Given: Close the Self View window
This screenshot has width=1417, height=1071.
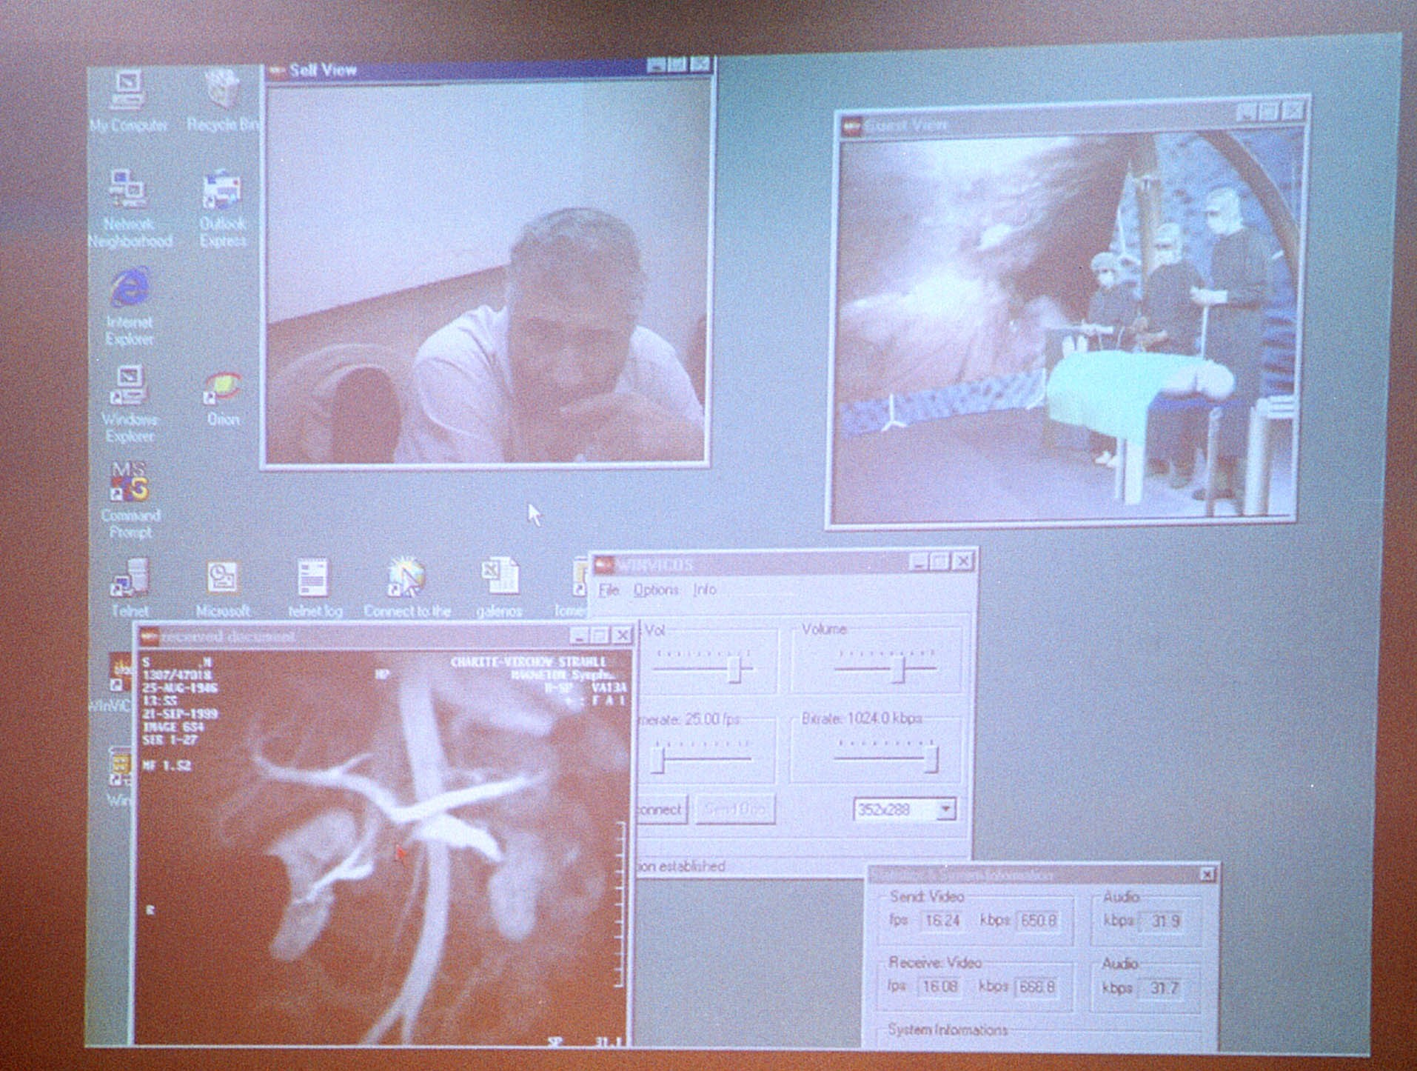Looking at the screenshot, I should (x=700, y=65).
